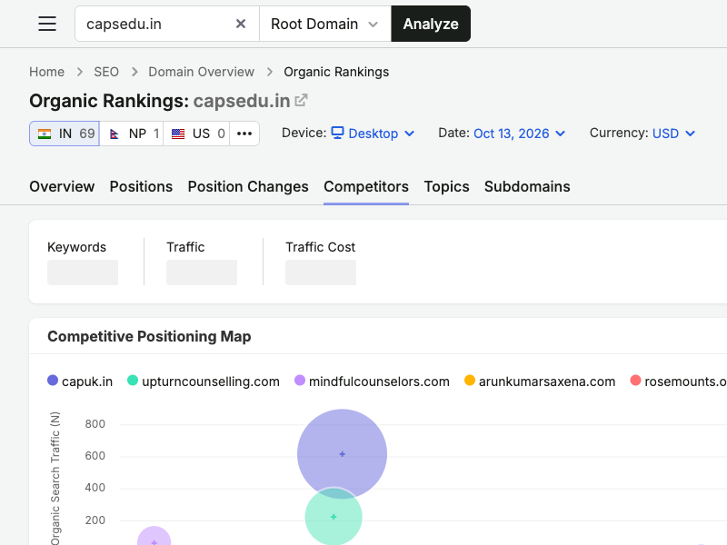Select the US 0 country database
The width and height of the screenshot is (727, 545).
pos(197,134)
